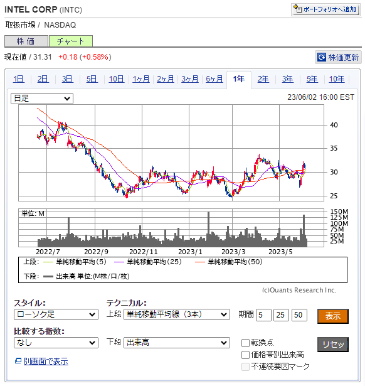
Task: Enable the 価格帯別出来高 checkbox
Action: click(x=245, y=355)
